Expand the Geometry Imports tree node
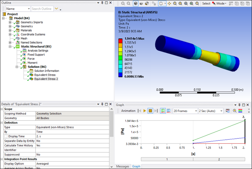 (x=10, y=22)
